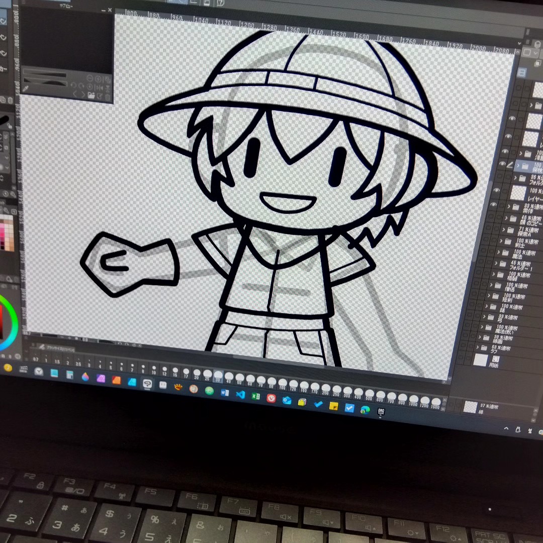Expand the selected 探検 folder chevron
This screenshot has height=543, width=543.
click(518, 166)
